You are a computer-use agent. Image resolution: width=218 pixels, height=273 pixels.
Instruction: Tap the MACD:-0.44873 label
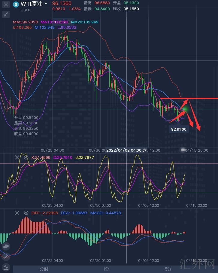pos(105,213)
